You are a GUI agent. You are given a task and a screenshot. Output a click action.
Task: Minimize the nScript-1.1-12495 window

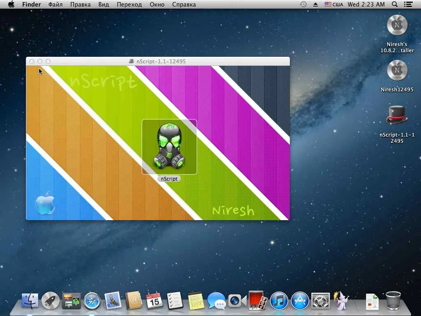tap(40, 61)
